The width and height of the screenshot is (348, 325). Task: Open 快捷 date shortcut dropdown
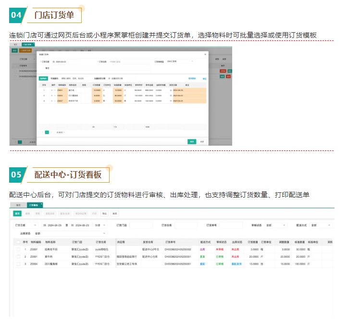100,225
